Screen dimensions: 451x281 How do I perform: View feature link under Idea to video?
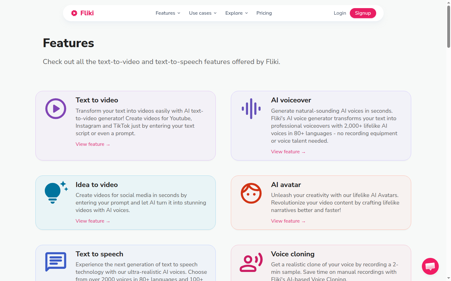[x=93, y=221]
